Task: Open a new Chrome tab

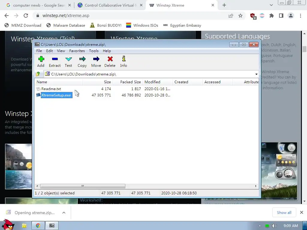Action: 224,5
